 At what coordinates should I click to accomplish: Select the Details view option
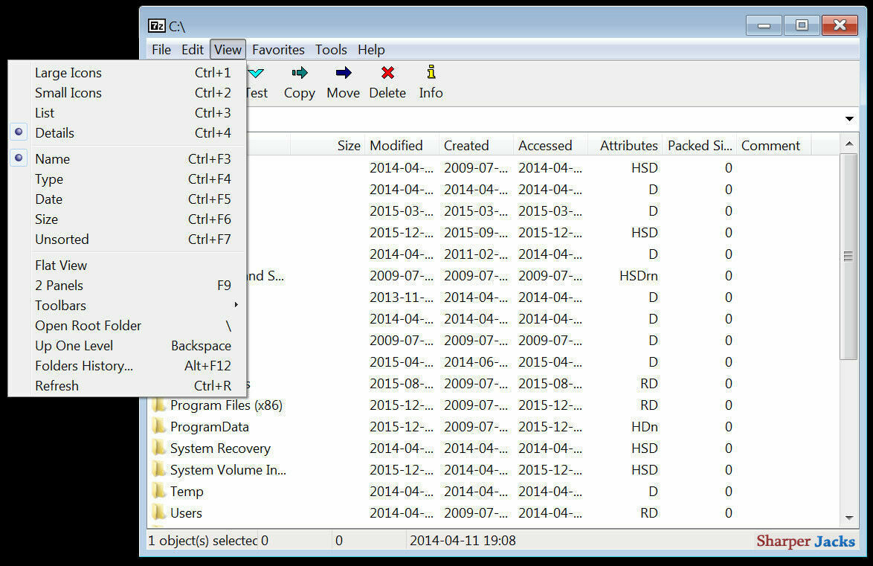click(x=126, y=133)
